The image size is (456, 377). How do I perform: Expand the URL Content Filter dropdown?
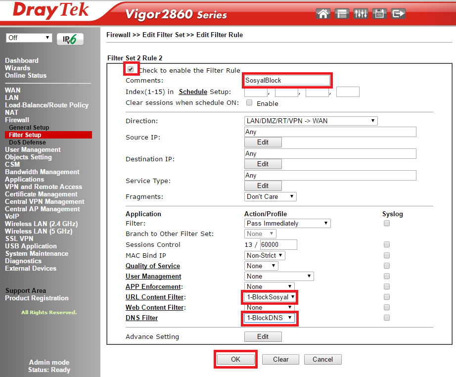pos(271,297)
